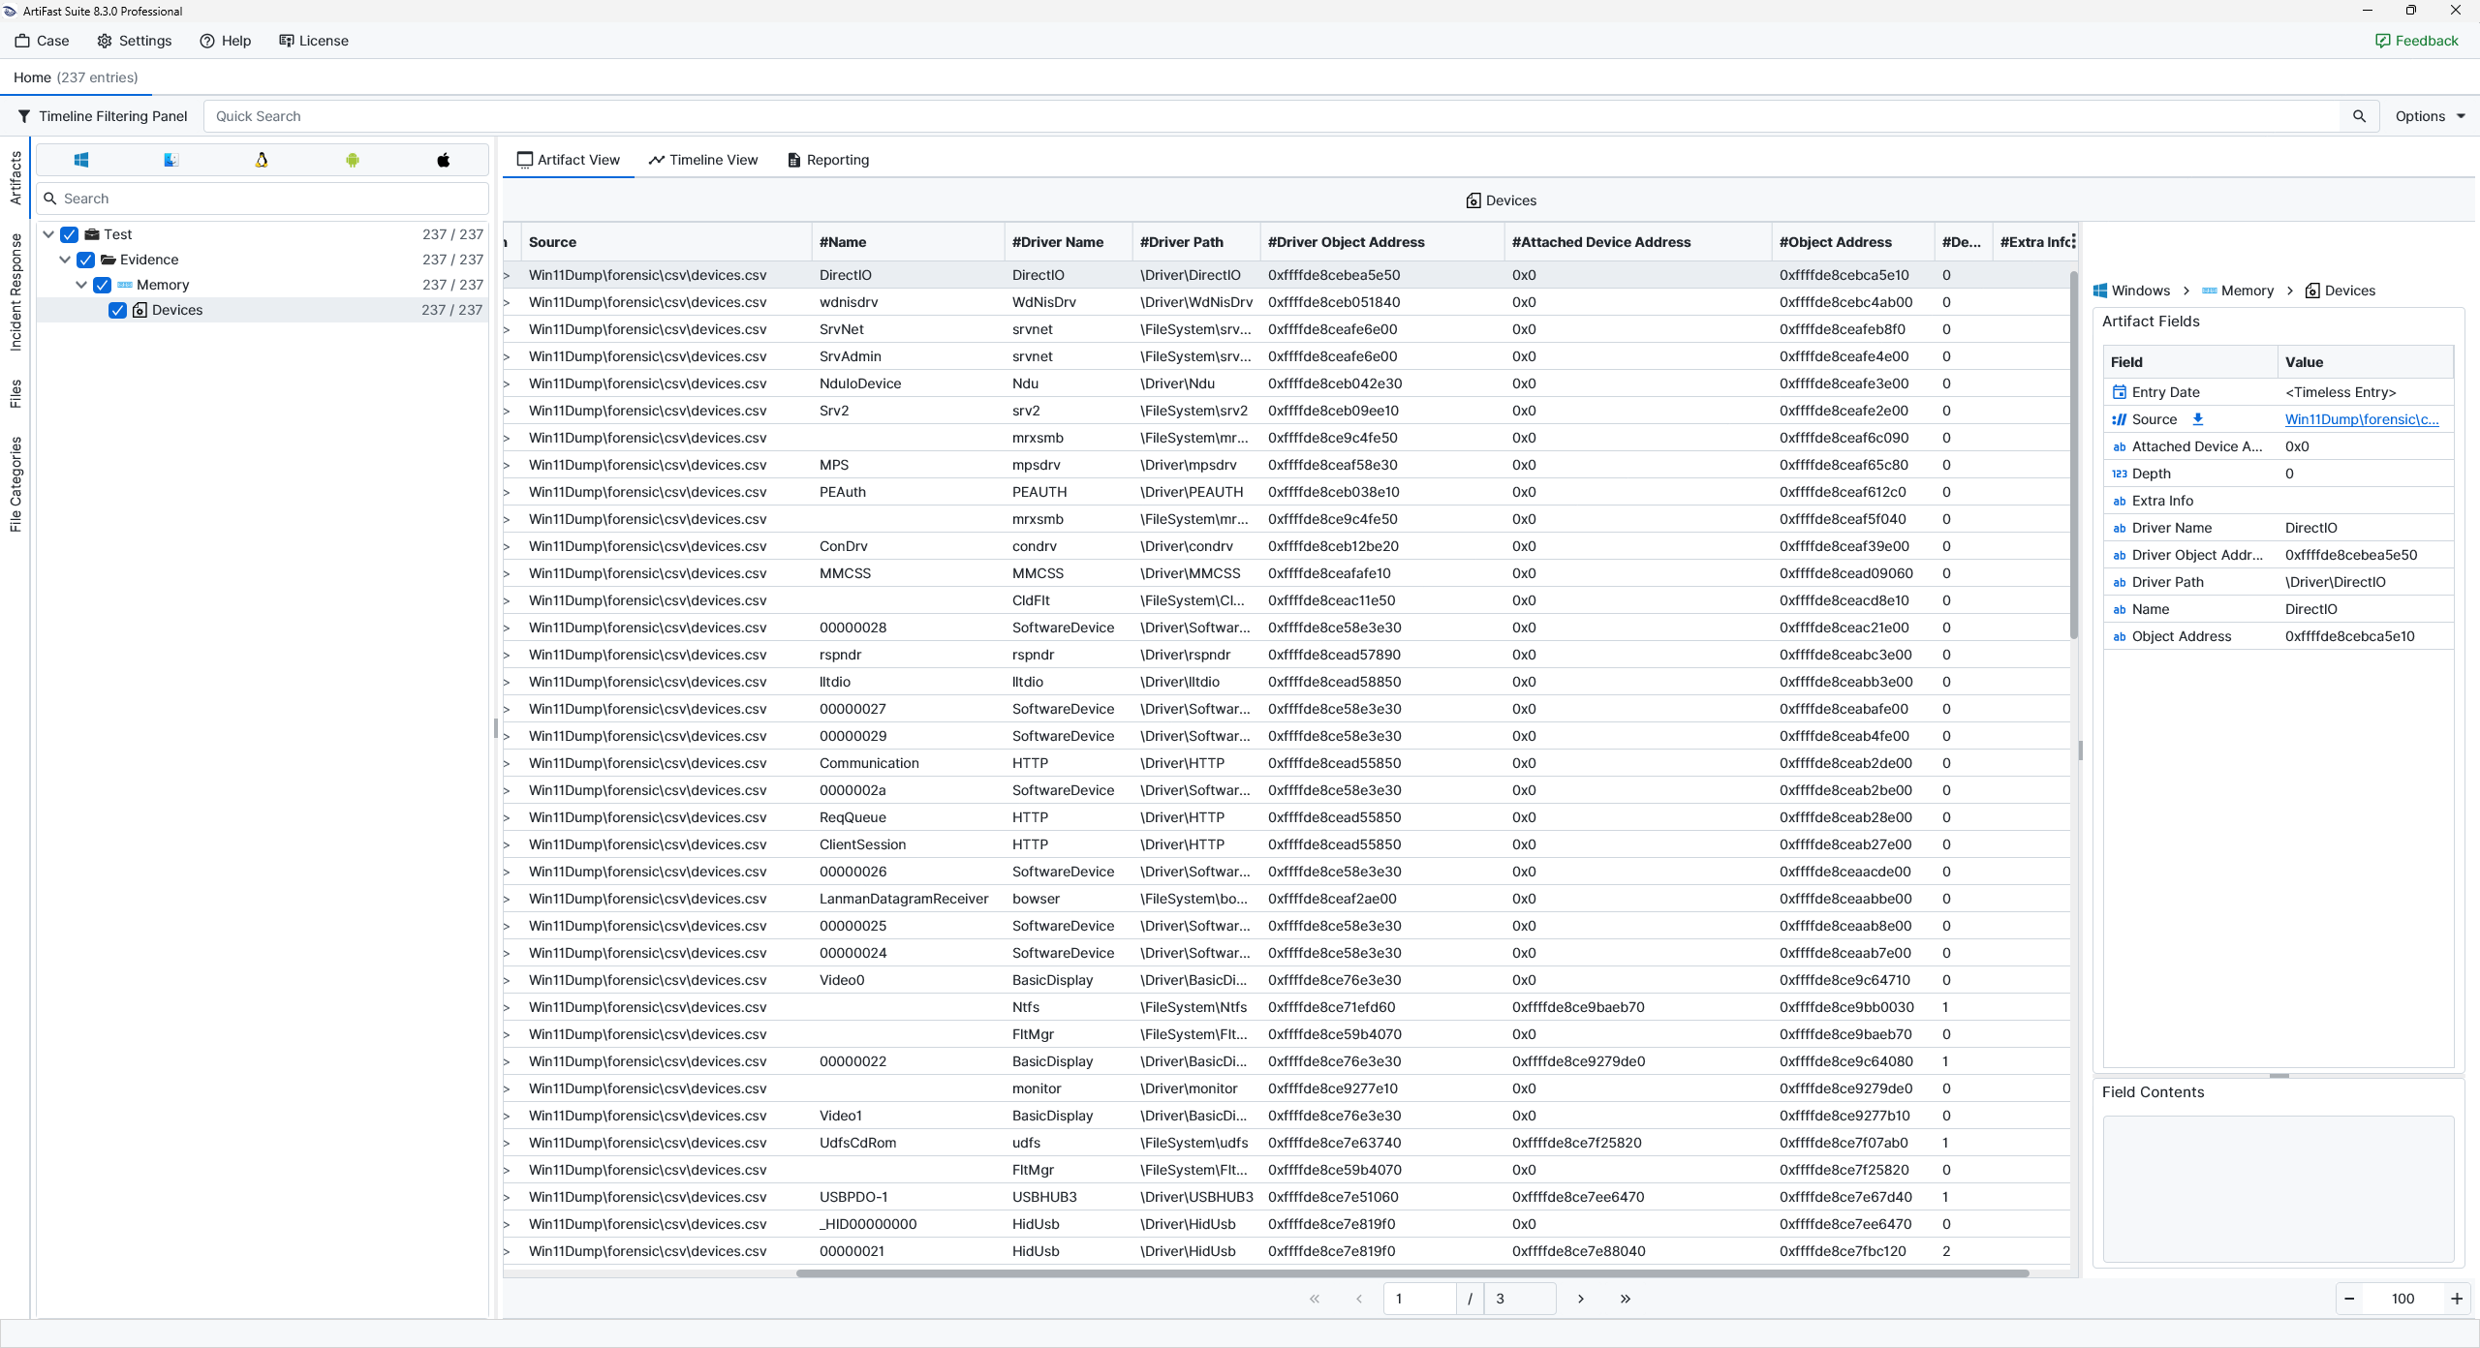Go to the next results page

click(1581, 1299)
